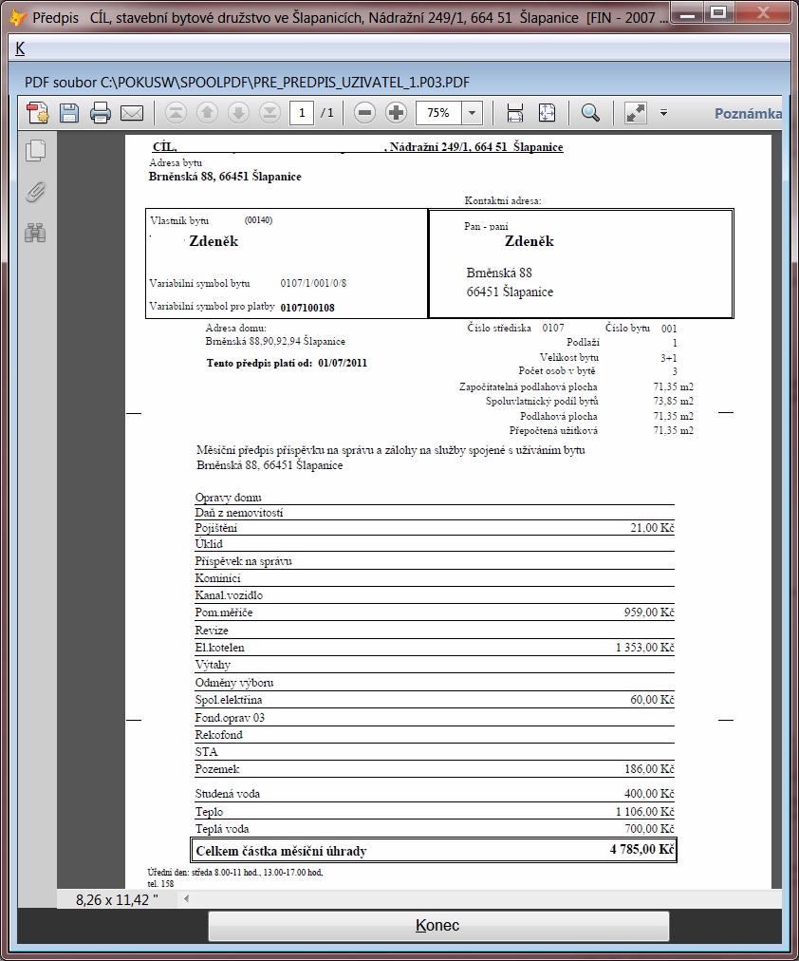Click the Pozemek amount 186,00 Kč
Viewport: 799px width, 961px height.
(649, 769)
